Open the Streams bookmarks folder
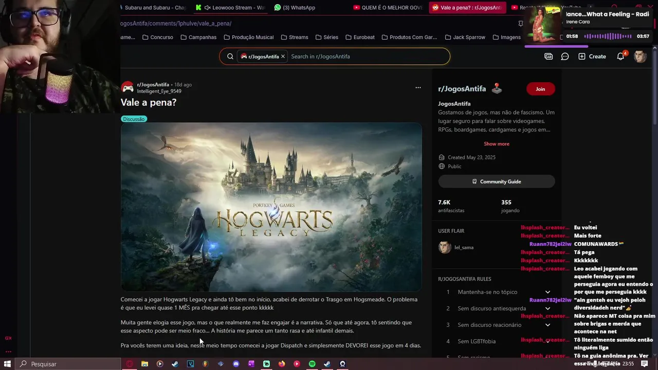 coord(295,38)
